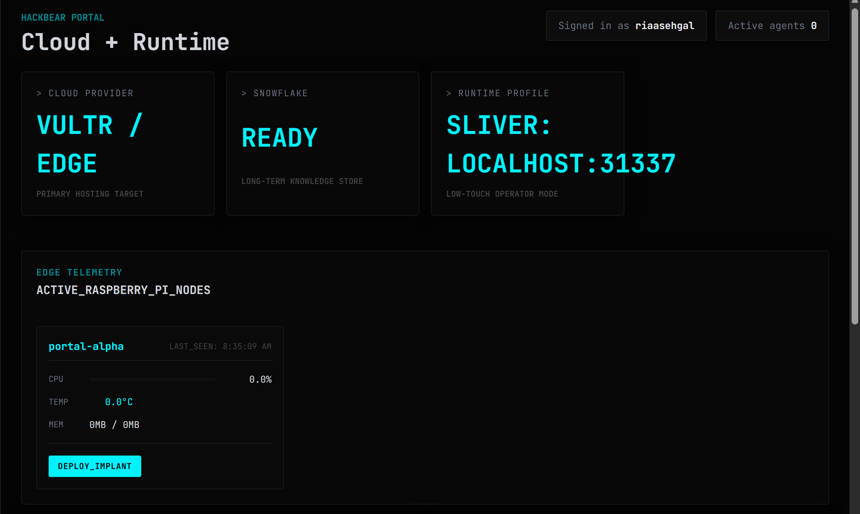Click the vertical scrollbar thumb
Viewport: 860px width, 514px height.
coord(855,167)
